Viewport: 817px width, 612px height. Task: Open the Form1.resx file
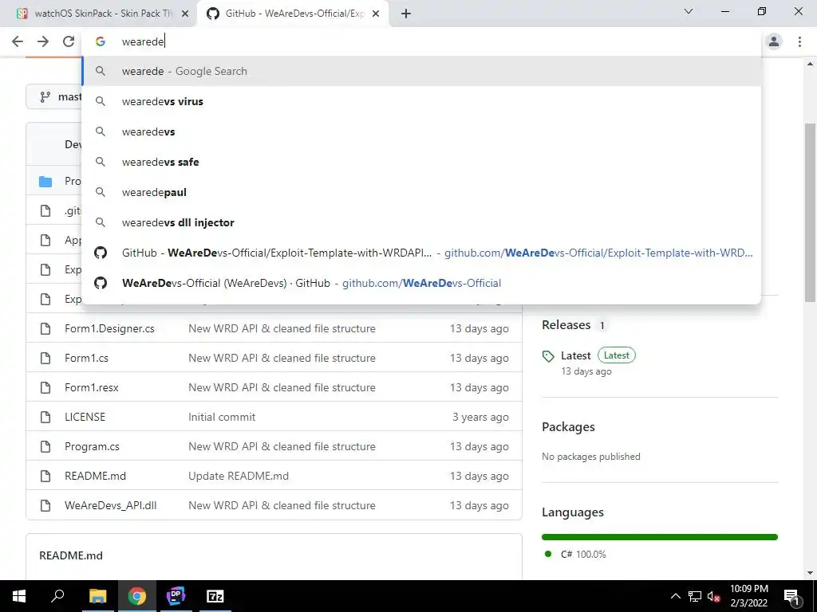coord(92,388)
